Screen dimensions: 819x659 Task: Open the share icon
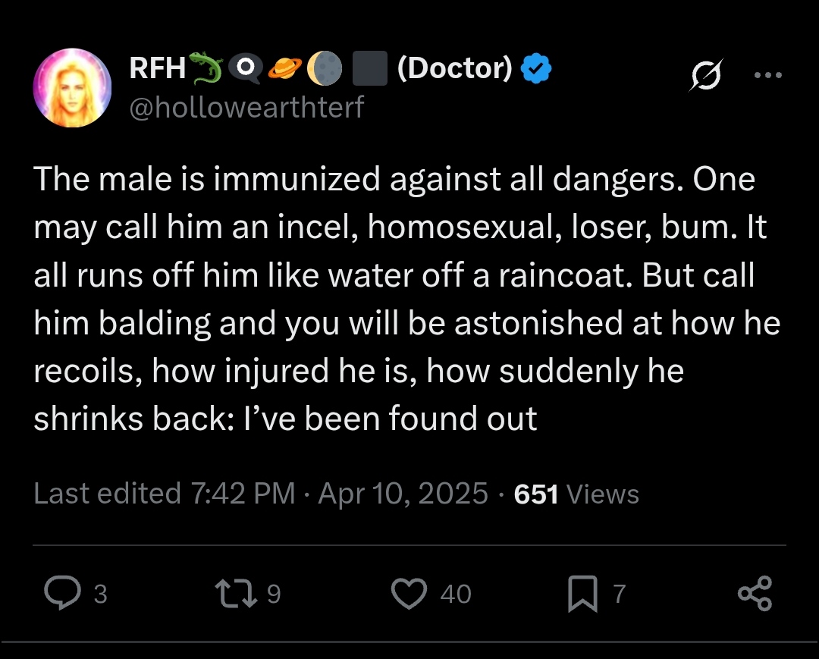point(755,594)
